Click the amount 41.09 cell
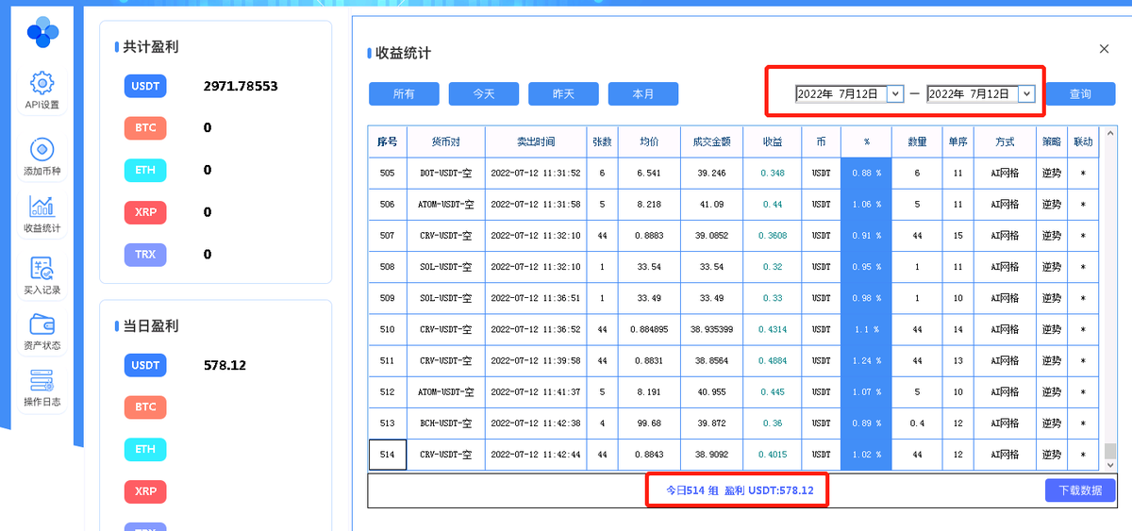This screenshot has width=1132, height=531. 710,205
